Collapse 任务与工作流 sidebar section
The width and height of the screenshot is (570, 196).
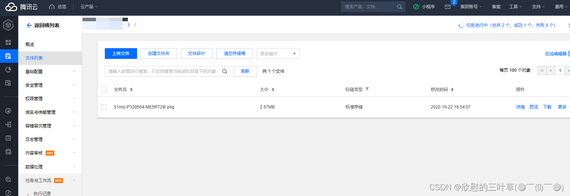pyautogui.click(x=50, y=181)
